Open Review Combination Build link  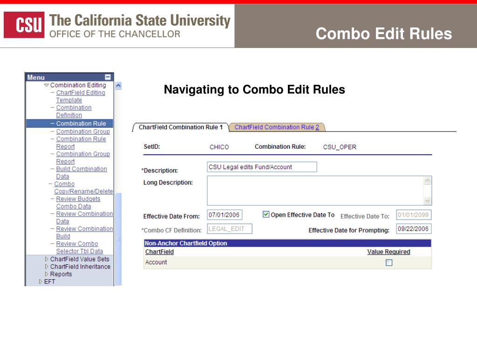point(84,232)
